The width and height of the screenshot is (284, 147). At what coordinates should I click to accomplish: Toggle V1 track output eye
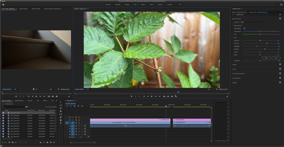(79, 123)
